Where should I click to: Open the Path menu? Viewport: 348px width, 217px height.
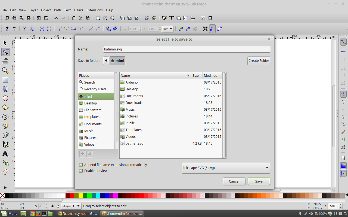point(57,10)
